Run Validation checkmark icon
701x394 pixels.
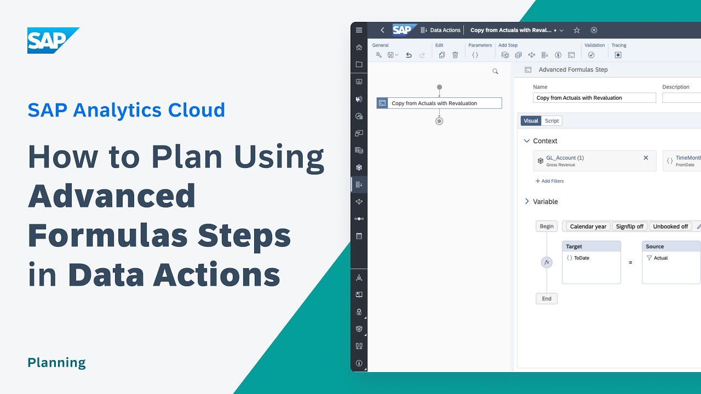point(591,55)
